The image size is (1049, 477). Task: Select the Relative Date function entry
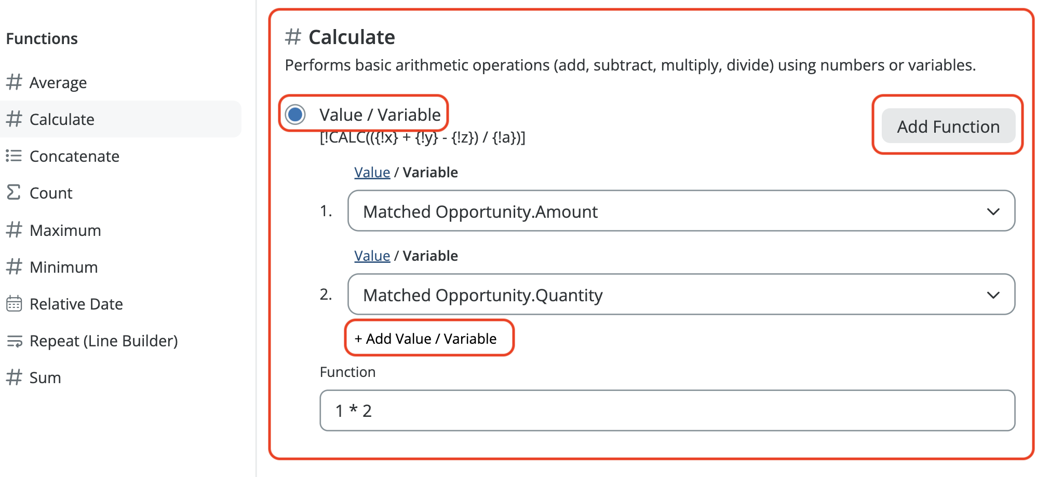click(76, 304)
